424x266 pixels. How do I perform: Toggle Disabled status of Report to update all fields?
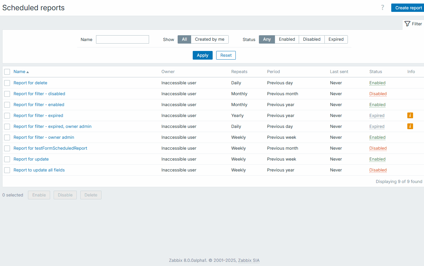pos(378,170)
